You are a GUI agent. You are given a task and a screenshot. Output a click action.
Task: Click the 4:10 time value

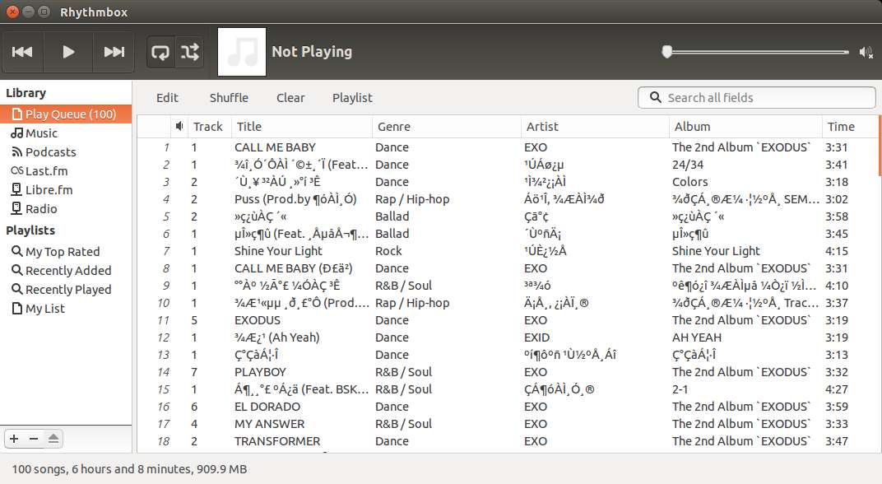pyautogui.click(x=837, y=286)
